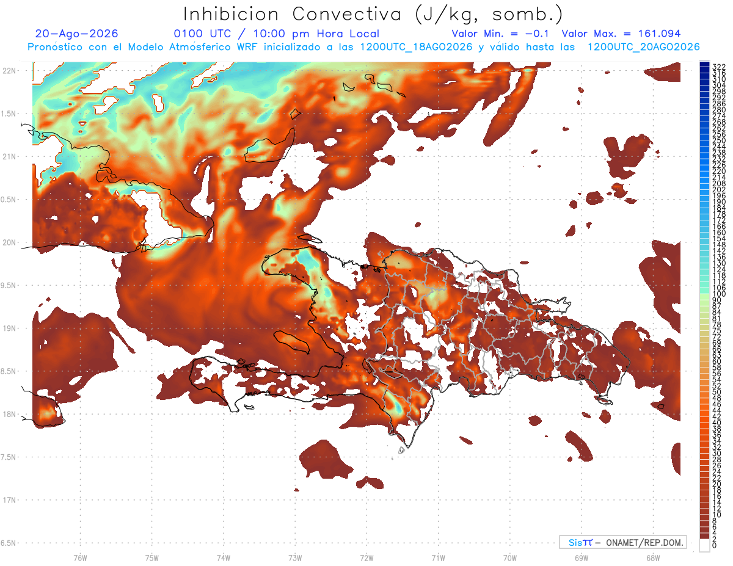Click the color bar value '60'
Screen dimensions: 733x566
717,361
